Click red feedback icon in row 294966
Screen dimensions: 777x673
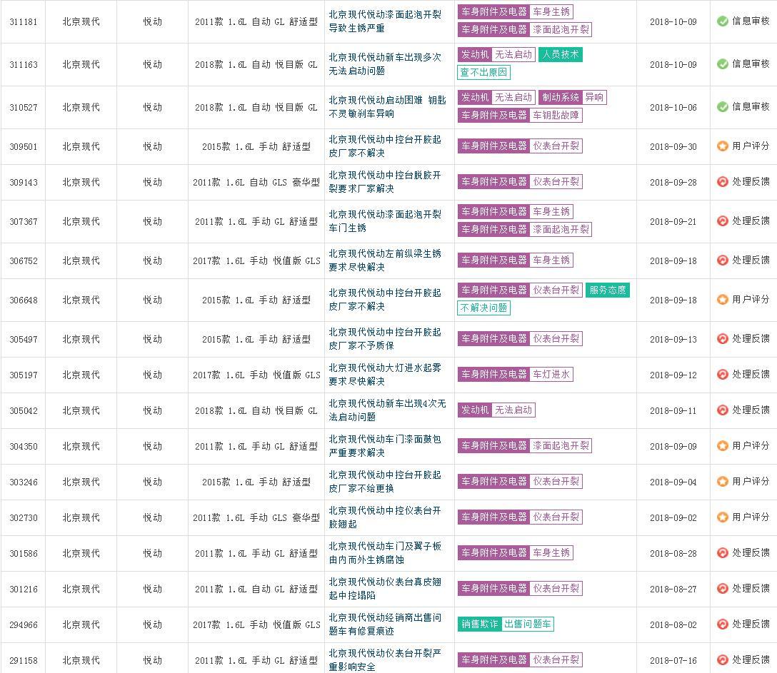(723, 624)
